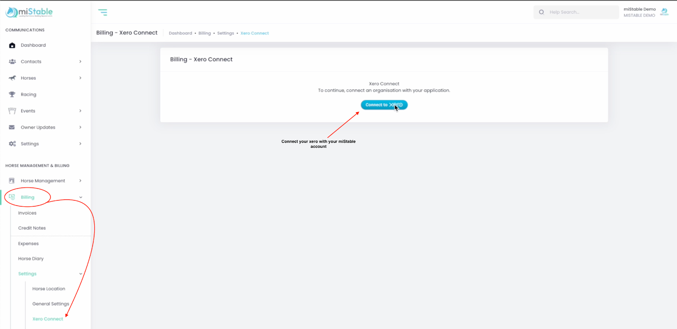The image size is (677, 329).
Task: Click the Dashboard home icon
Action: click(12, 45)
